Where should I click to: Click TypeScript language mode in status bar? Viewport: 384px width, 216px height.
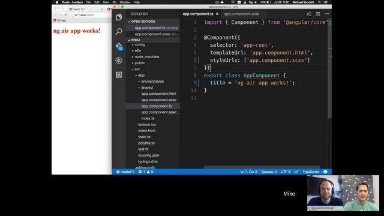[x=311, y=172]
